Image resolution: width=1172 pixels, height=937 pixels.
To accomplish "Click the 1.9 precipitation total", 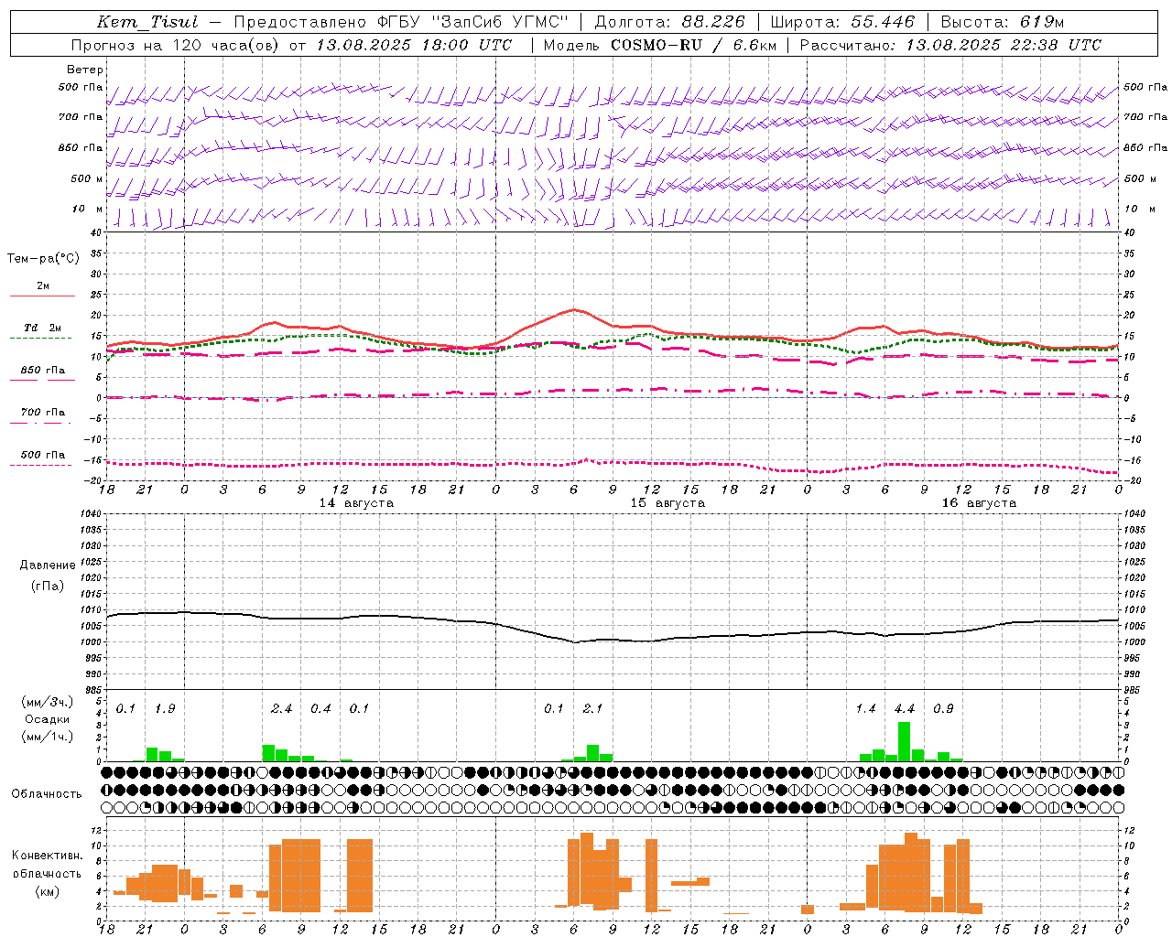I will 165,709.
